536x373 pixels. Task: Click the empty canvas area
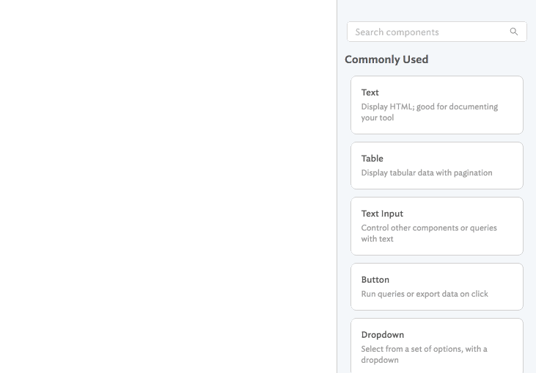(x=167, y=186)
